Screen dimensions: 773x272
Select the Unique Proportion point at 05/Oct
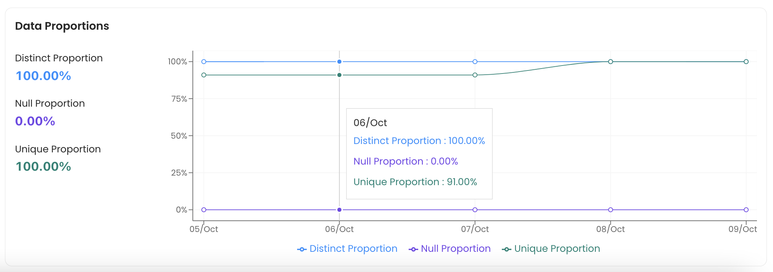click(x=204, y=75)
